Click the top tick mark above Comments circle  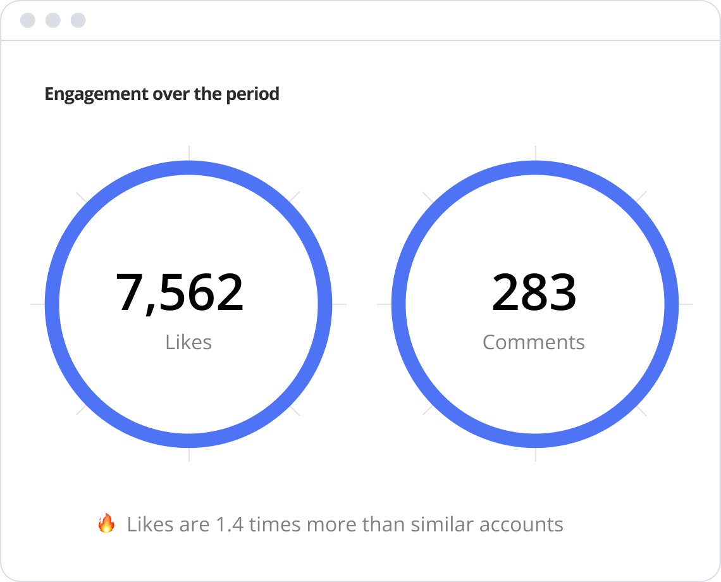[536, 152]
